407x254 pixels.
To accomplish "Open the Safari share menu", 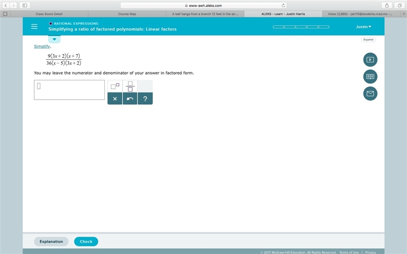I will (387, 5).
